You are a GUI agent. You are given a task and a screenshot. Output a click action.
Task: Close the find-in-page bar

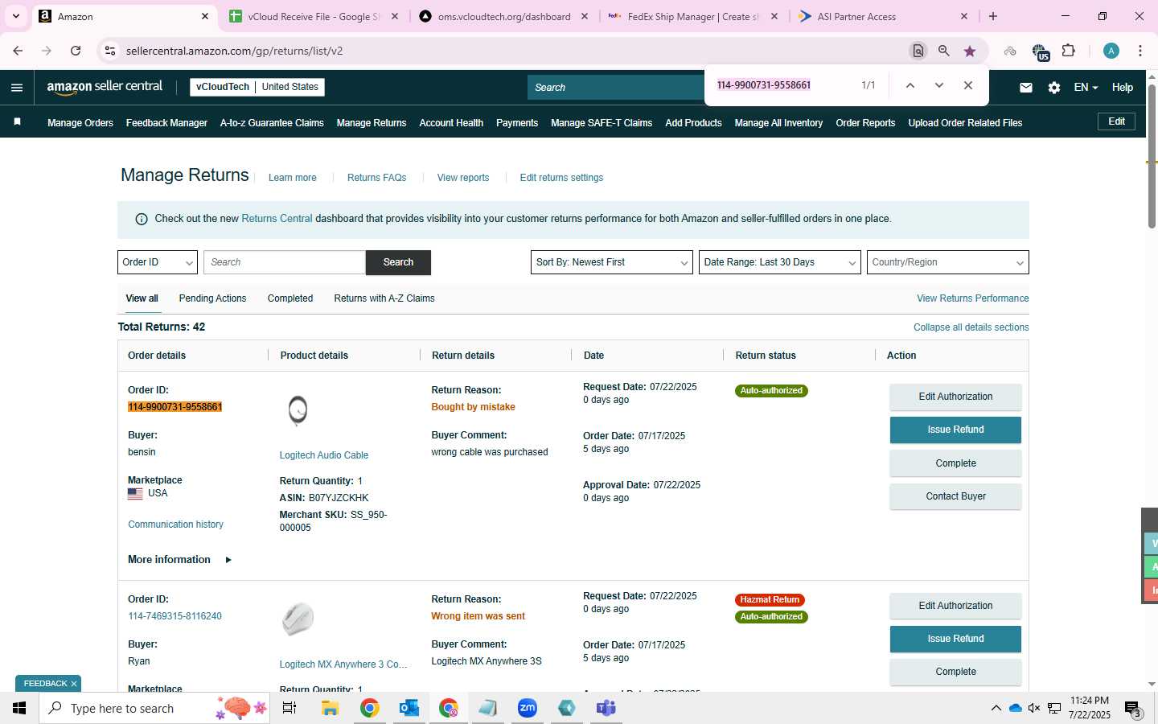pos(968,85)
